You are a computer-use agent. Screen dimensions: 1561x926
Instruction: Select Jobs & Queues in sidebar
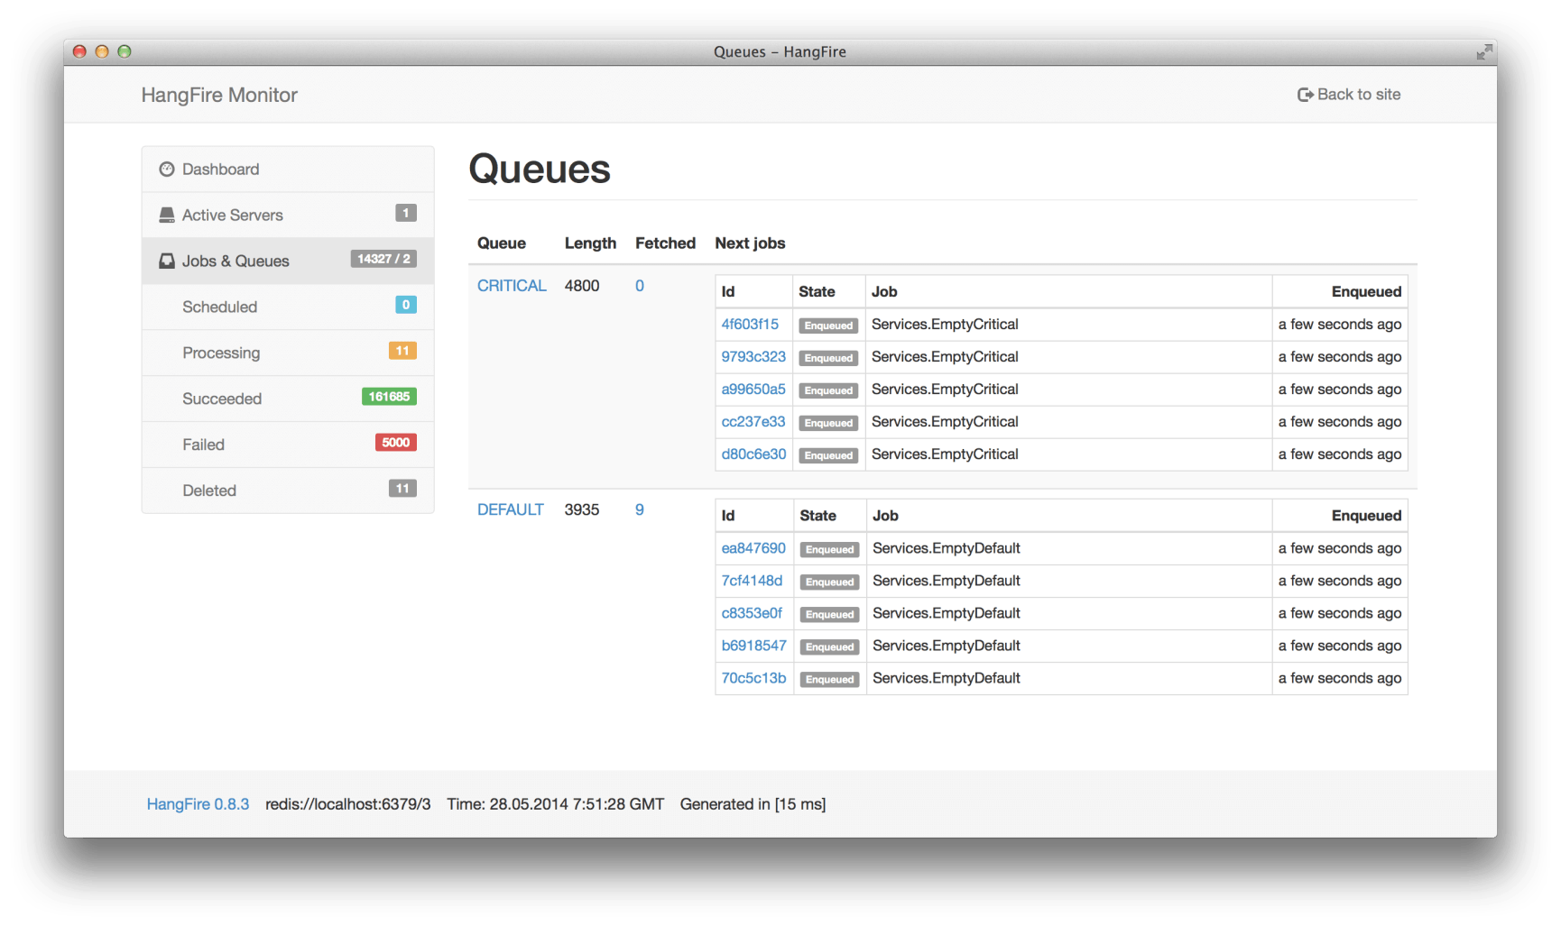pyautogui.click(x=288, y=261)
